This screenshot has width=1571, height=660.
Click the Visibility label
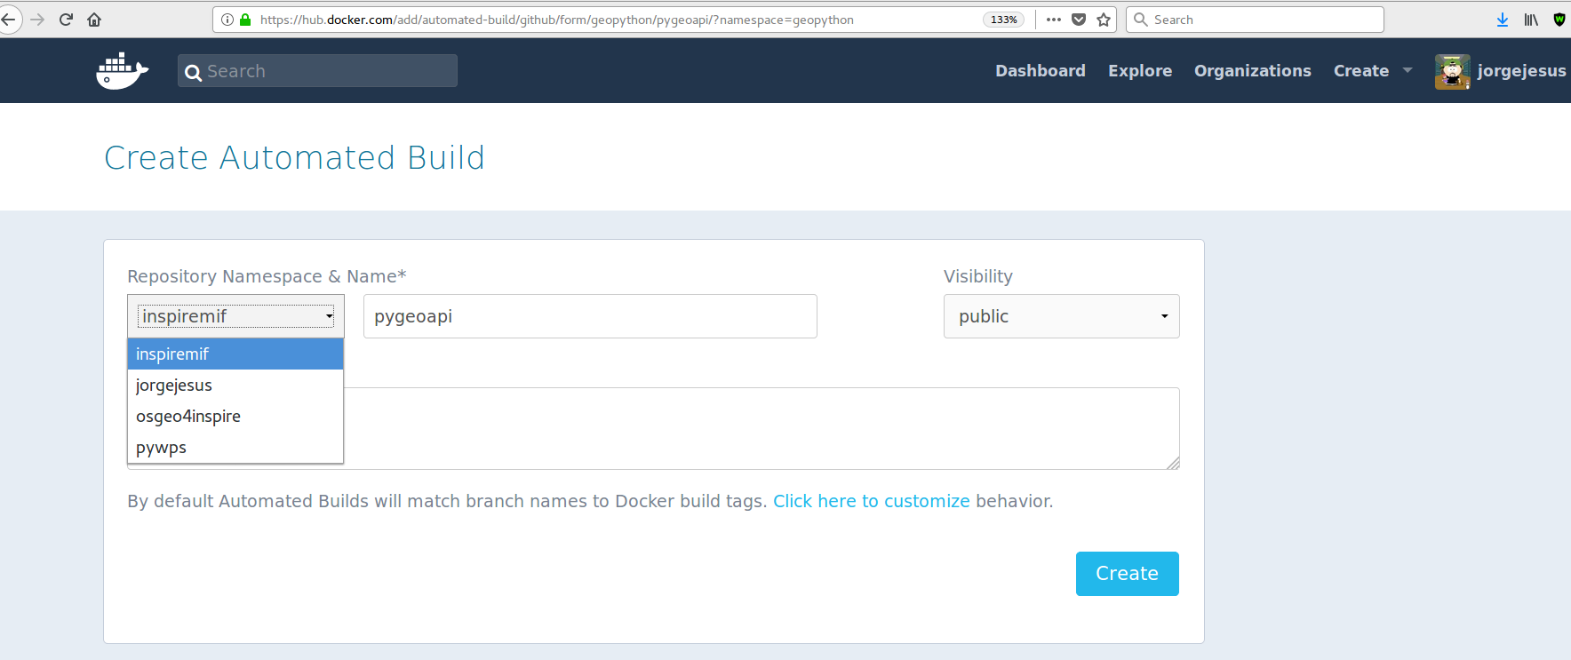coord(977,276)
